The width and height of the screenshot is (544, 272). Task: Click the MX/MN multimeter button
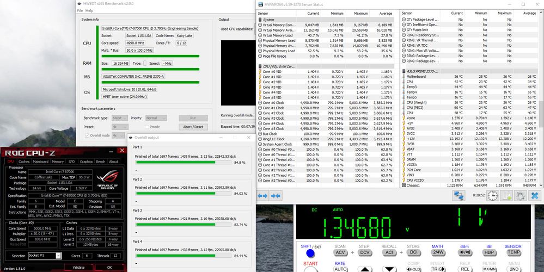point(489,269)
